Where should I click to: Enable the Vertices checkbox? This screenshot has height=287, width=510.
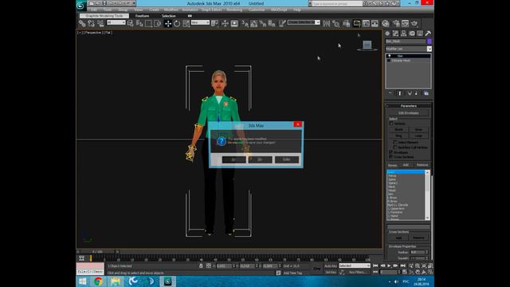pos(391,124)
